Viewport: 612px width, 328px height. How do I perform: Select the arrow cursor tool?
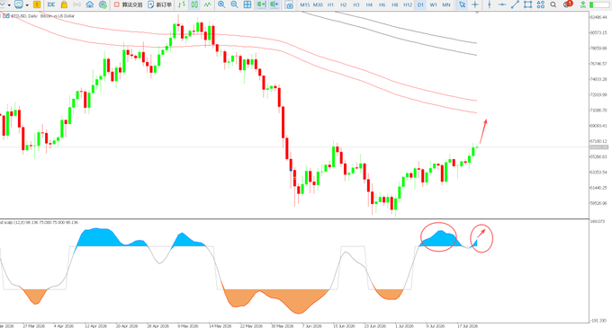(462, 4)
